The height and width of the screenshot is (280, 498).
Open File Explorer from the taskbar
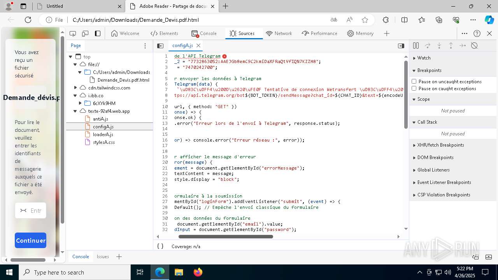179,272
